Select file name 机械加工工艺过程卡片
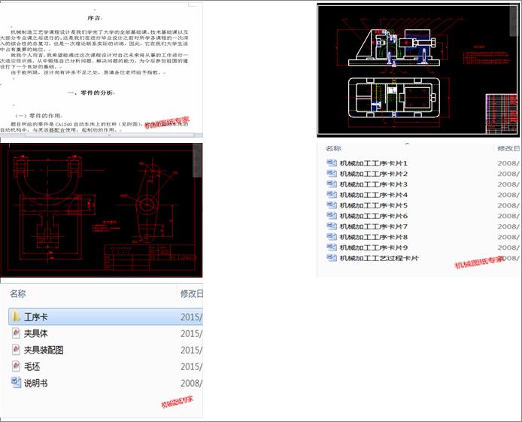 tap(379, 258)
